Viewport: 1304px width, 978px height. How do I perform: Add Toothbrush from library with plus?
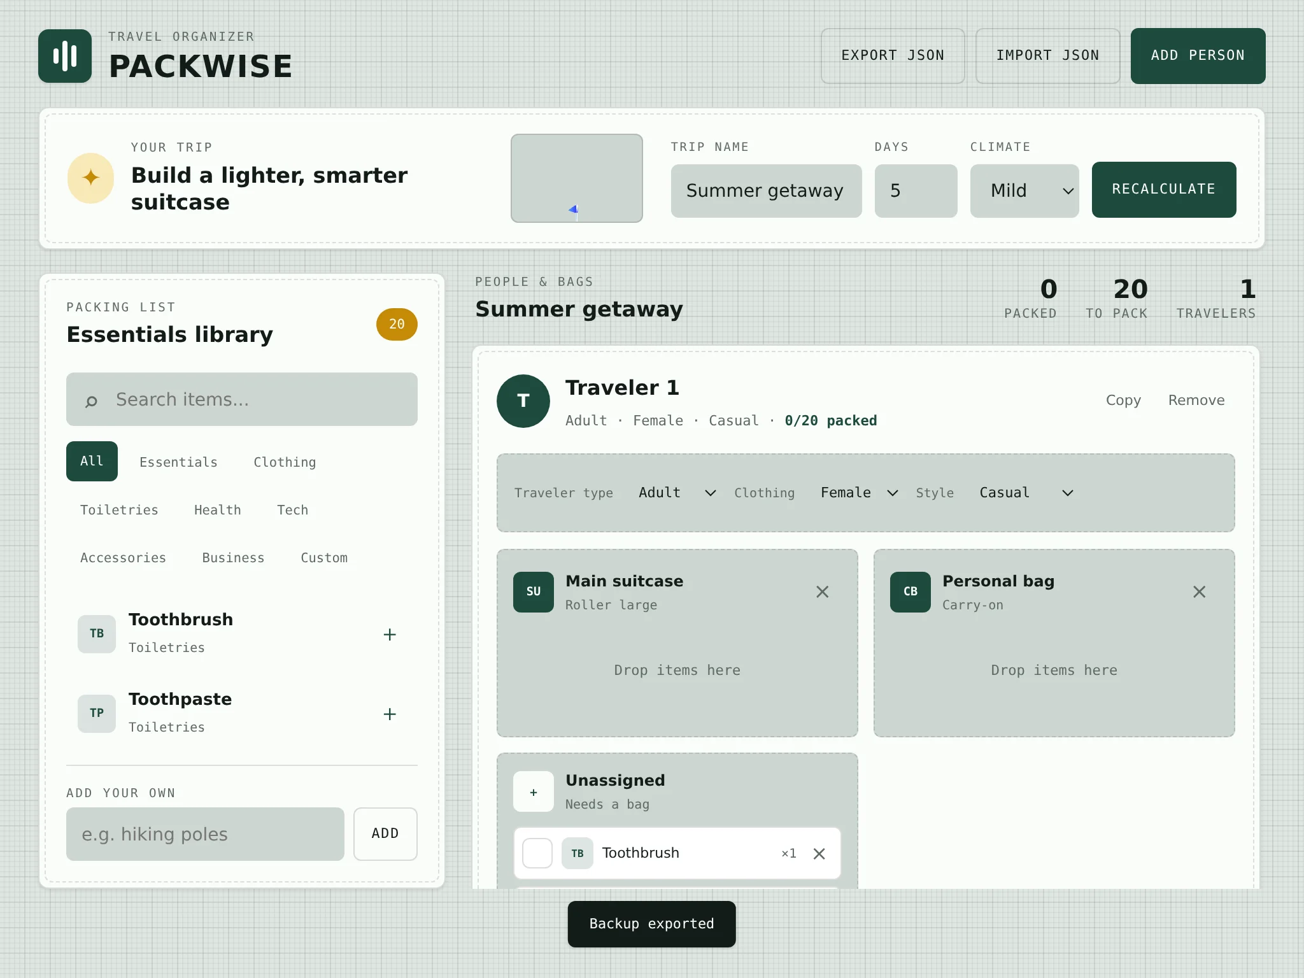coord(390,634)
